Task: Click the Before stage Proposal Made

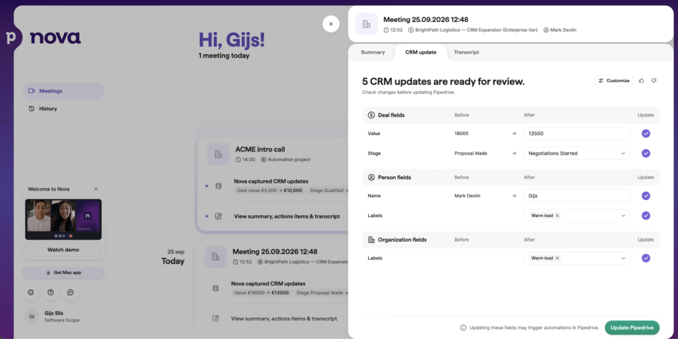Action: (471, 153)
